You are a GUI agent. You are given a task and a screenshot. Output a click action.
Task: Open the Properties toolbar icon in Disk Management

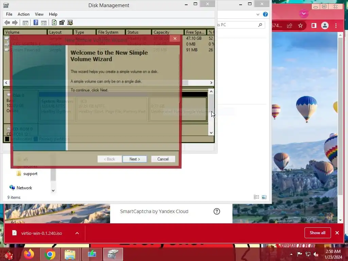click(x=62, y=22)
